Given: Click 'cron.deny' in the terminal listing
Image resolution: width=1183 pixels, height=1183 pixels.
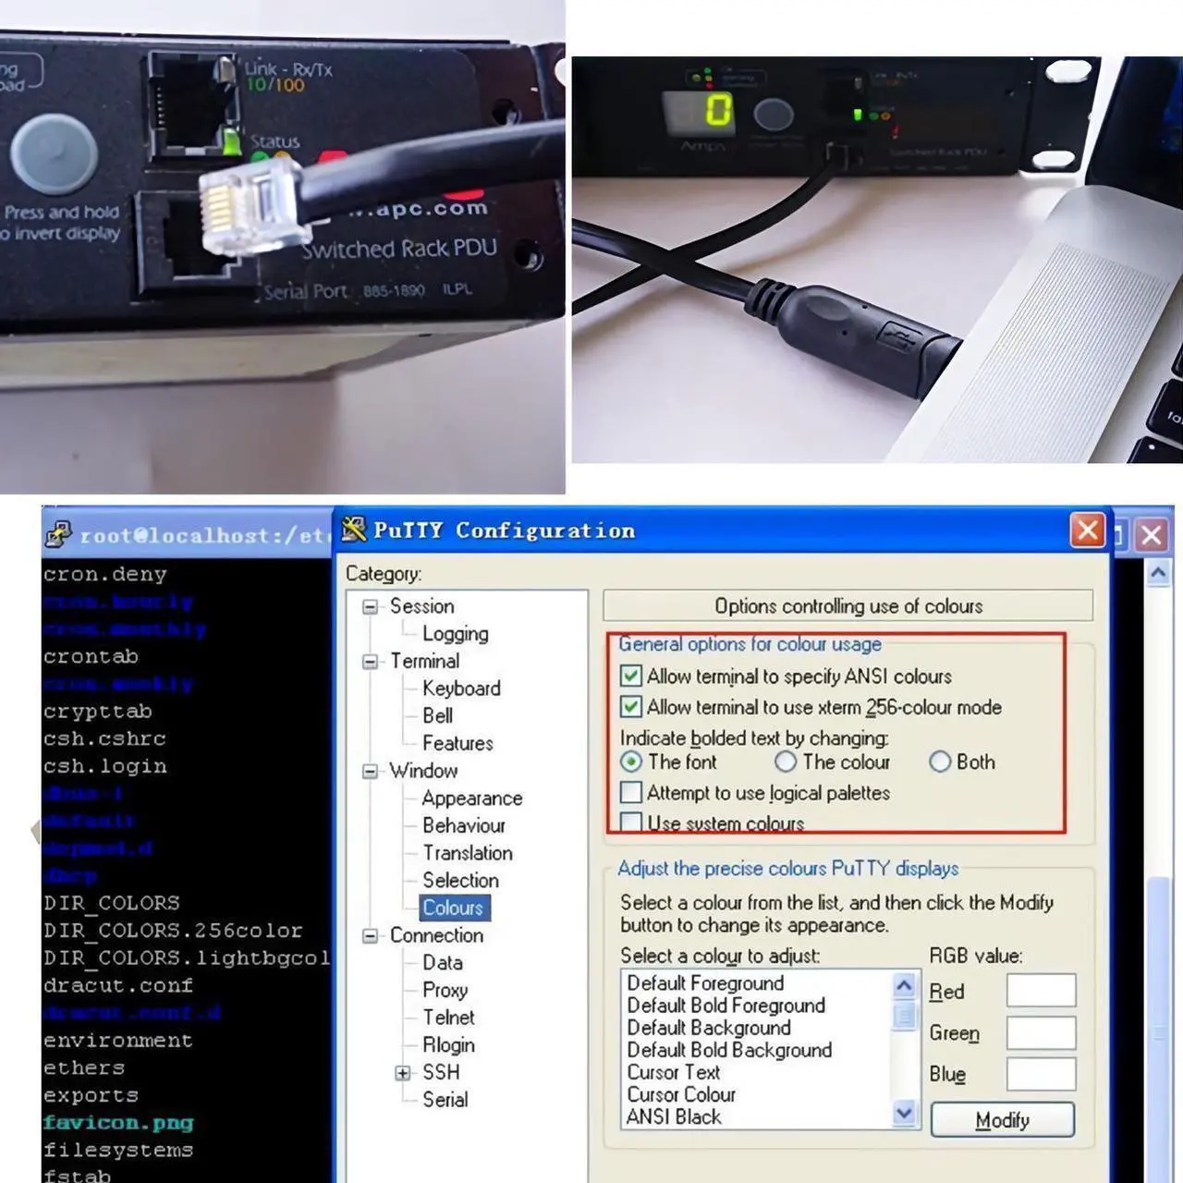Looking at the screenshot, I should (104, 575).
